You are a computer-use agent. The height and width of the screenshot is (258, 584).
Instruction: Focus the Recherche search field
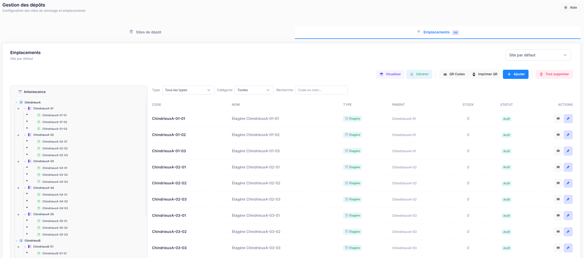(x=321, y=90)
